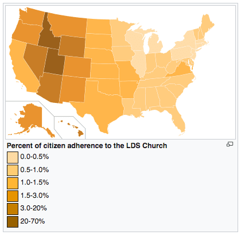Click Utah on the map
241x235 pixels.
click(x=55, y=63)
